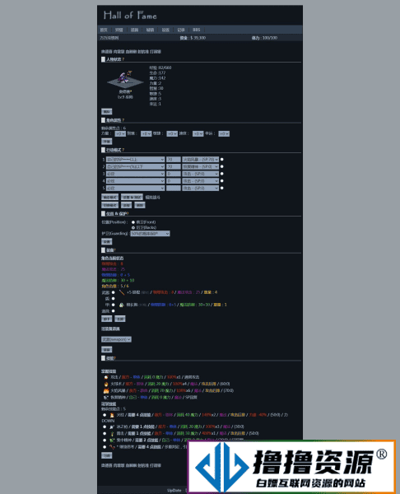
Task: Select the radio button on pattern row 5
Action: click(222, 188)
